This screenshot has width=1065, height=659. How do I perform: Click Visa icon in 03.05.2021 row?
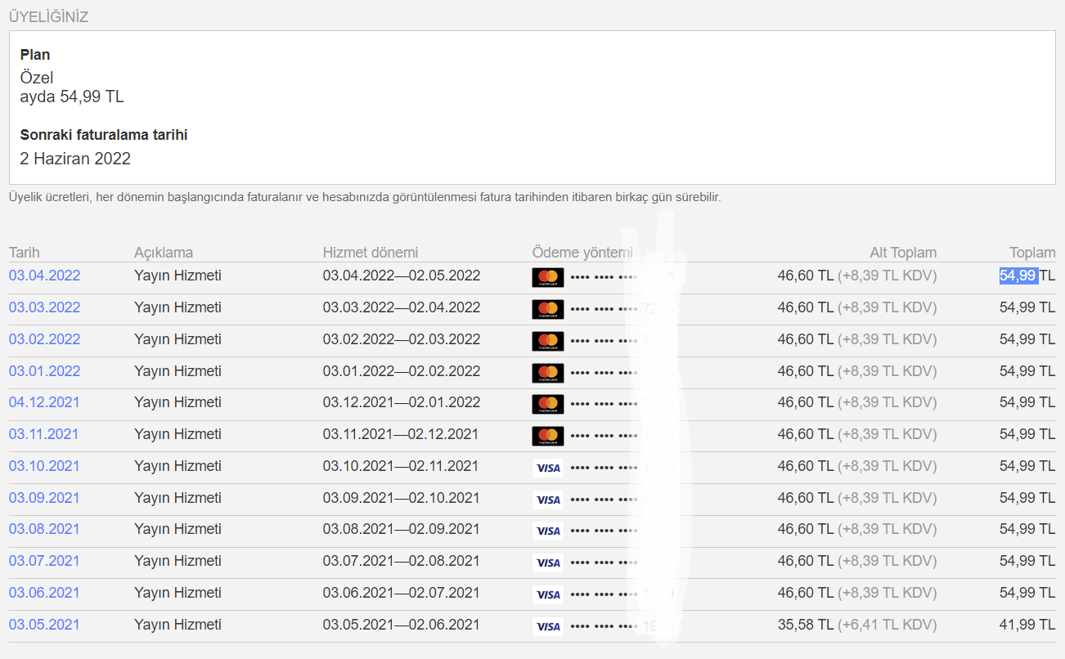(x=548, y=627)
